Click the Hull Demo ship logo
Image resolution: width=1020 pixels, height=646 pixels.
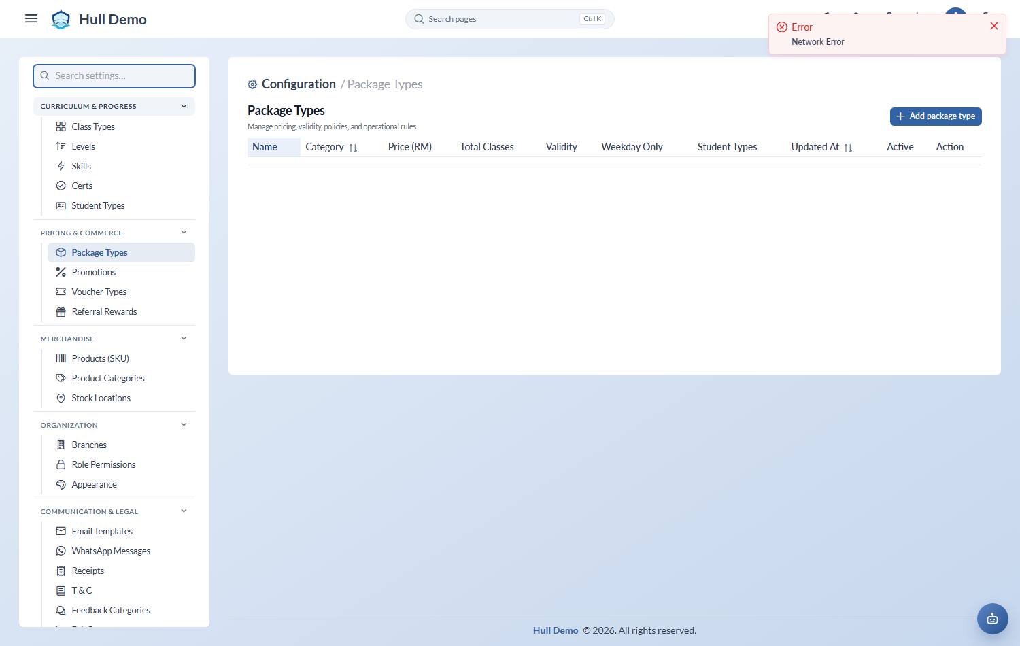click(61, 19)
